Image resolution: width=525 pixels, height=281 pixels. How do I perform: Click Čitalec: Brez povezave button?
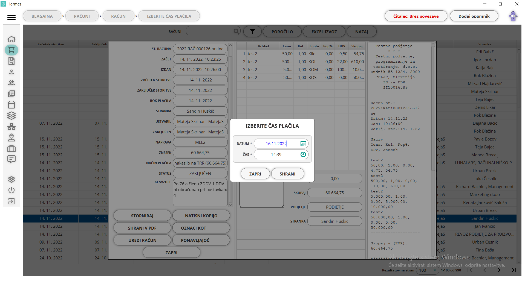pos(416,16)
